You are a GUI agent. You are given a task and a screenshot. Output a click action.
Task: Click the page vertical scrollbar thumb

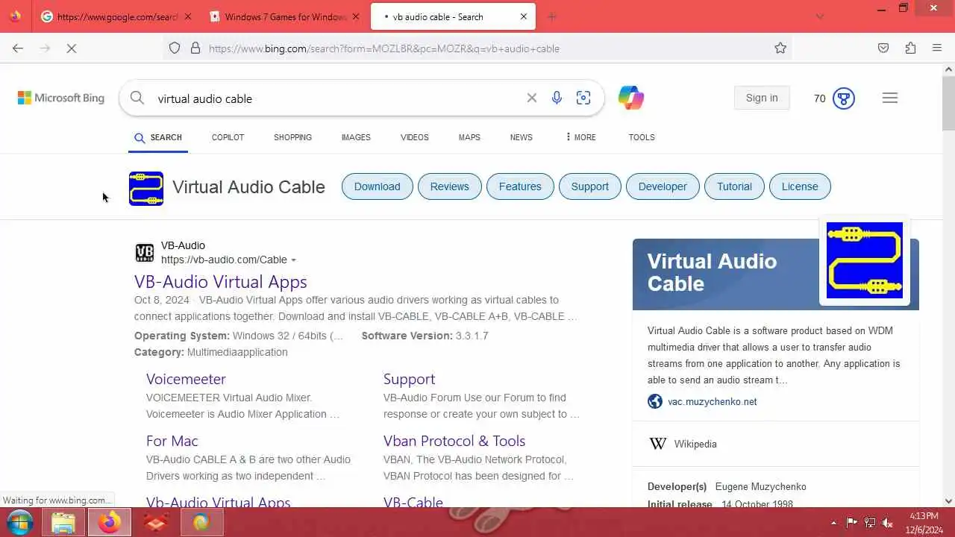[x=948, y=103]
